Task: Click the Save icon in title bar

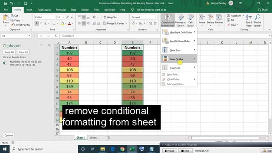Action: pyautogui.click(x=6, y=3)
